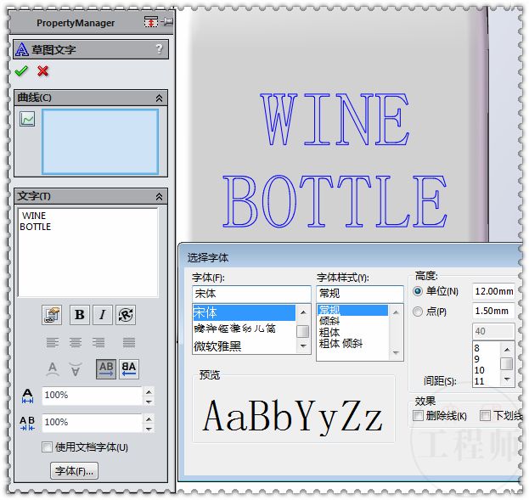Select 微软雅黑 in font list
Screen dimensions: 529x500
pyautogui.click(x=217, y=346)
